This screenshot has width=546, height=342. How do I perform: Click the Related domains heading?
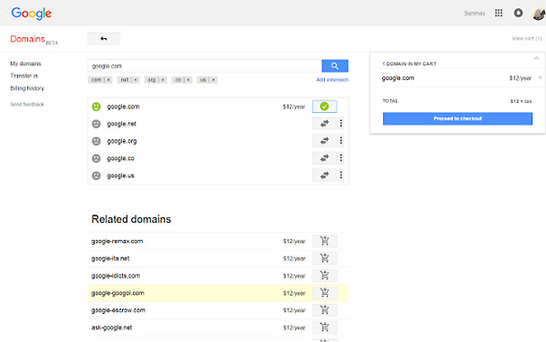(x=131, y=219)
